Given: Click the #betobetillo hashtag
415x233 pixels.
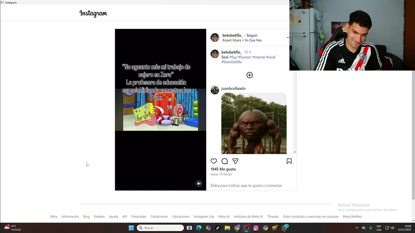Looking at the screenshot, I should 231,62.
